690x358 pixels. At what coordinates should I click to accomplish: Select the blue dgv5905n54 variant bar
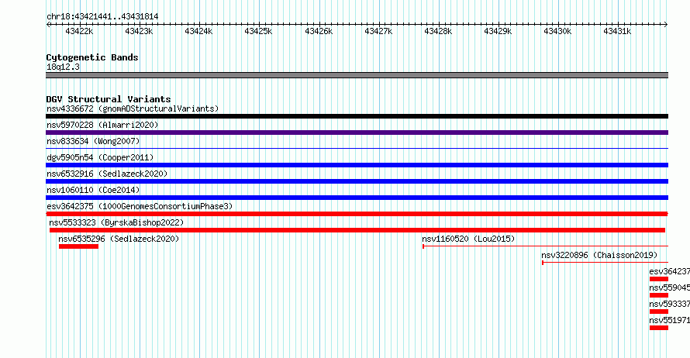pyautogui.click(x=357, y=165)
